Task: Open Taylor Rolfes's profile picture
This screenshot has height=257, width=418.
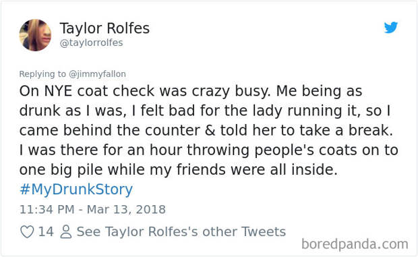Action: (x=35, y=35)
